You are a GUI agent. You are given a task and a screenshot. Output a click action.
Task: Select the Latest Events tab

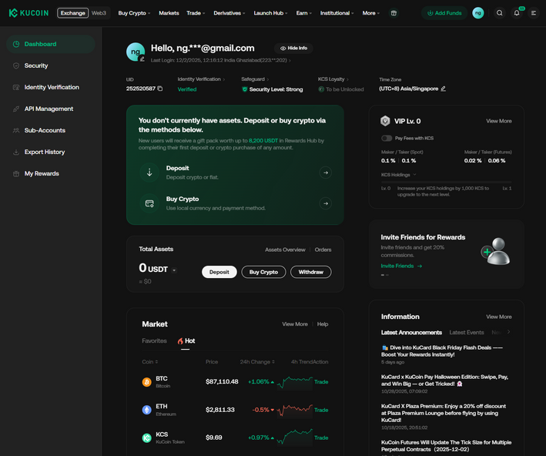[x=466, y=332]
